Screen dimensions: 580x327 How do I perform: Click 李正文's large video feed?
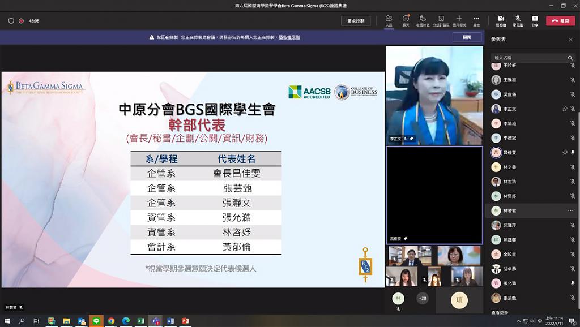click(434, 96)
